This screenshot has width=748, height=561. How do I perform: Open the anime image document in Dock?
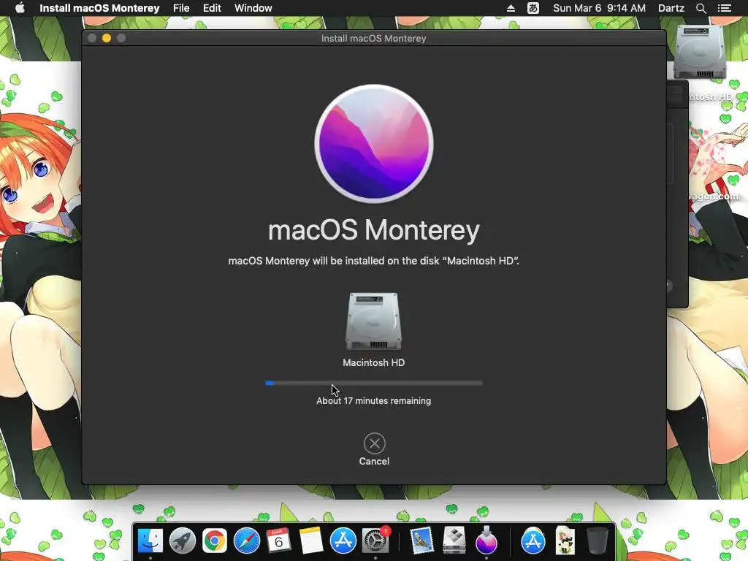[565, 541]
